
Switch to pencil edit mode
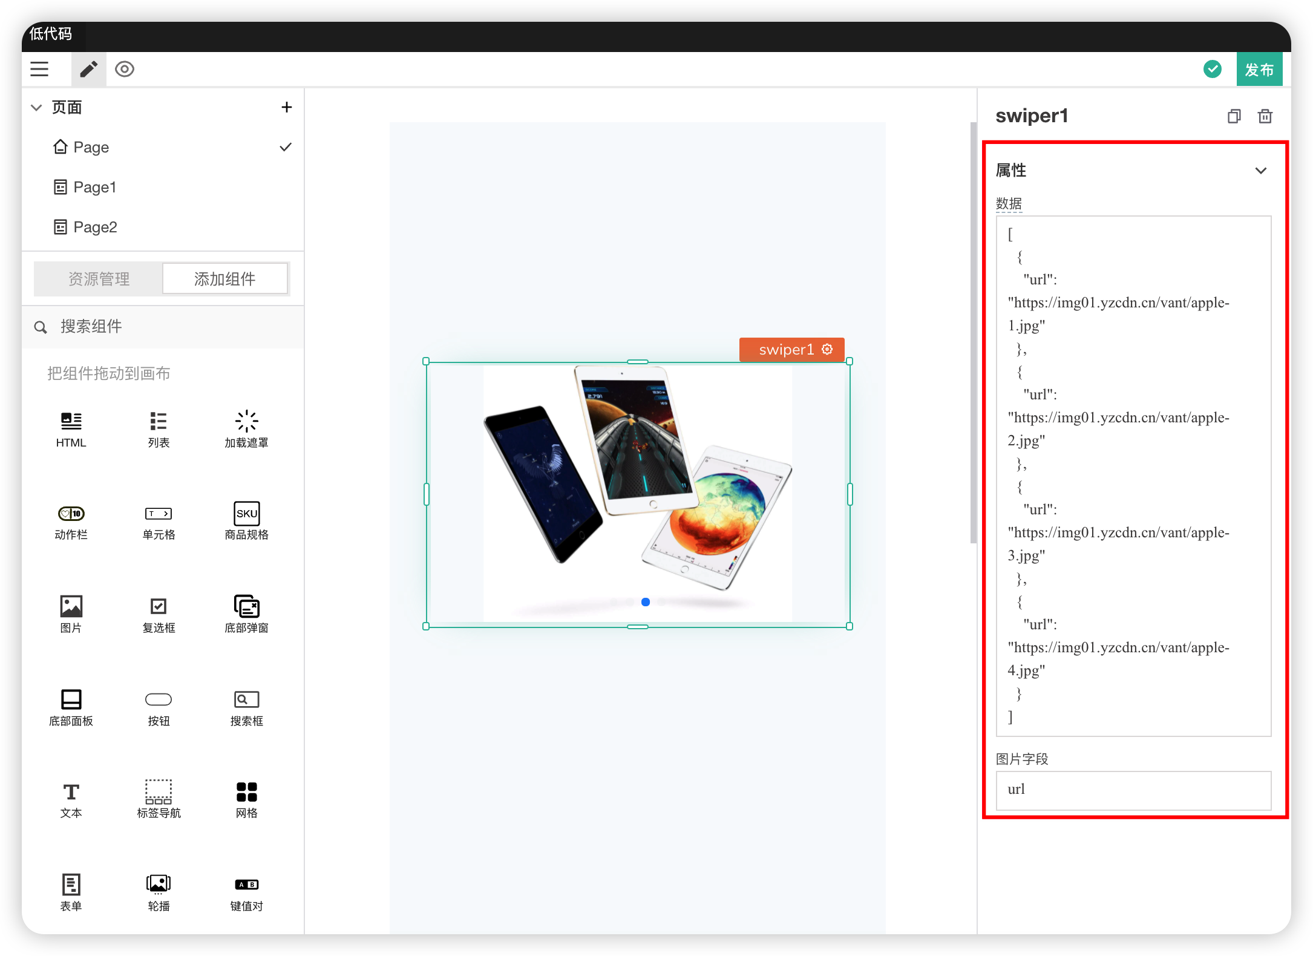click(x=88, y=69)
